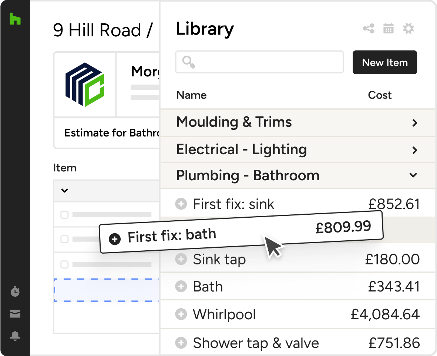Tick the third item row checkbox
Viewport: 437px width, 356px height.
(64, 264)
